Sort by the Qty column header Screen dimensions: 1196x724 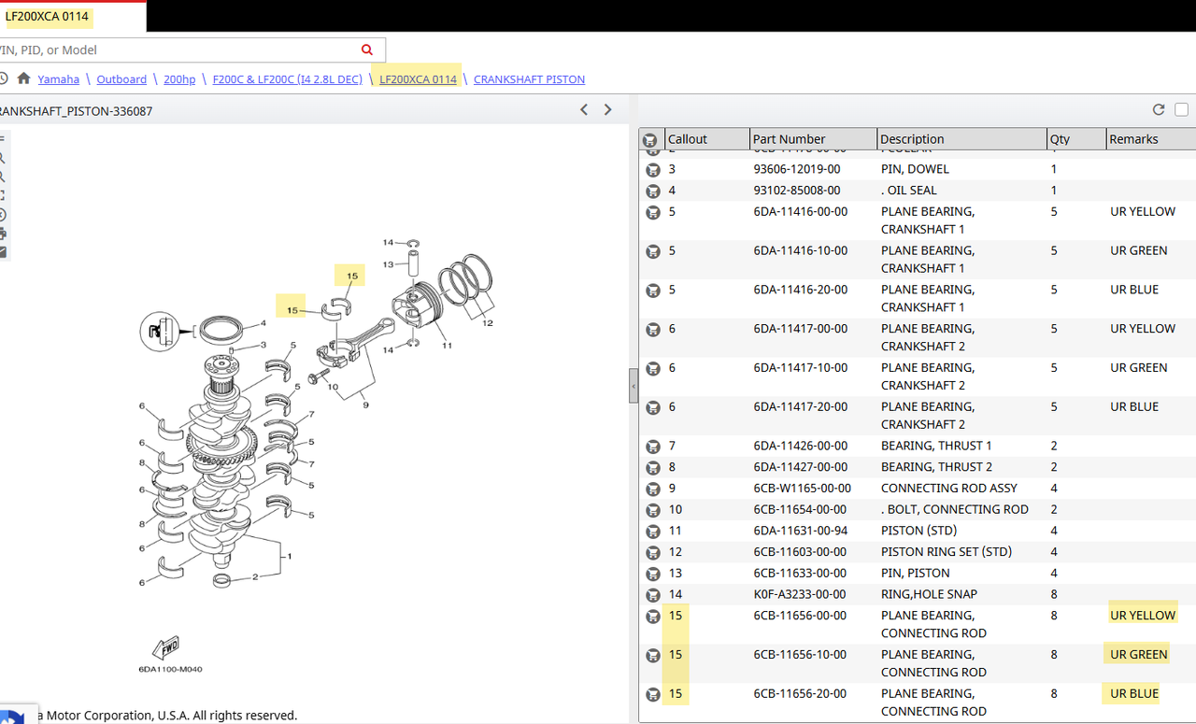tap(1076, 139)
